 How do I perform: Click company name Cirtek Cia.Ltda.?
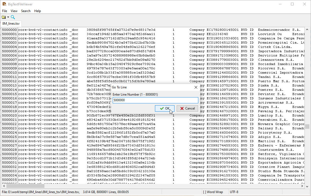275,47
